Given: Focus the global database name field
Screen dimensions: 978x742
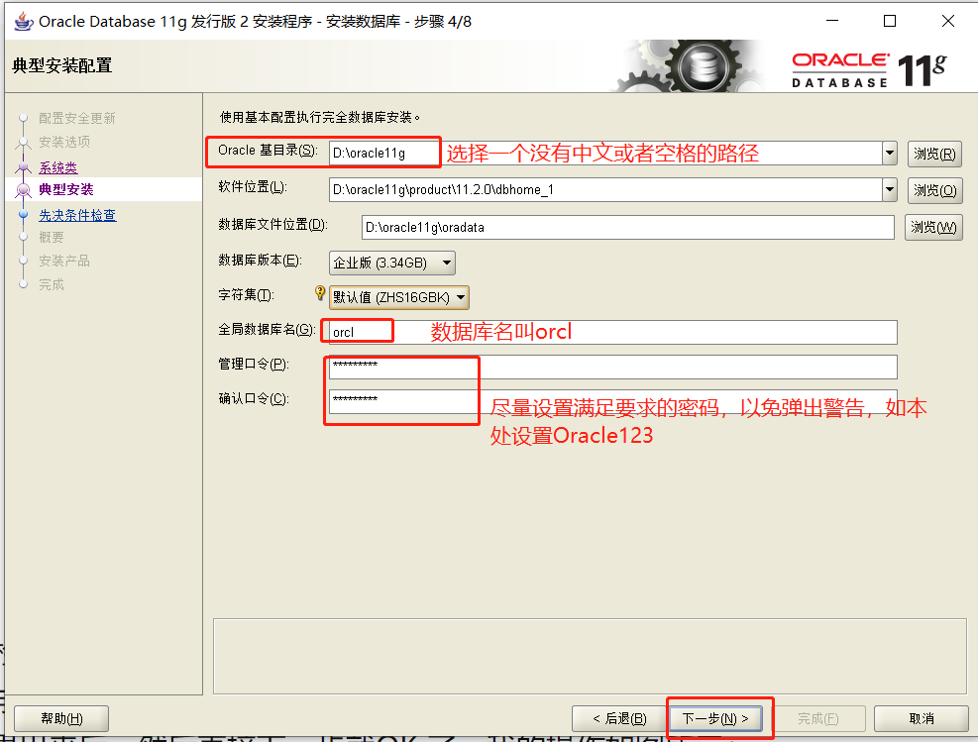Looking at the screenshot, I should coord(612,332).
